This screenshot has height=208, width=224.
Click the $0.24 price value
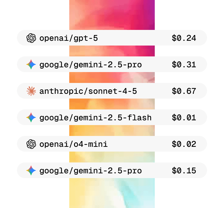184,38
